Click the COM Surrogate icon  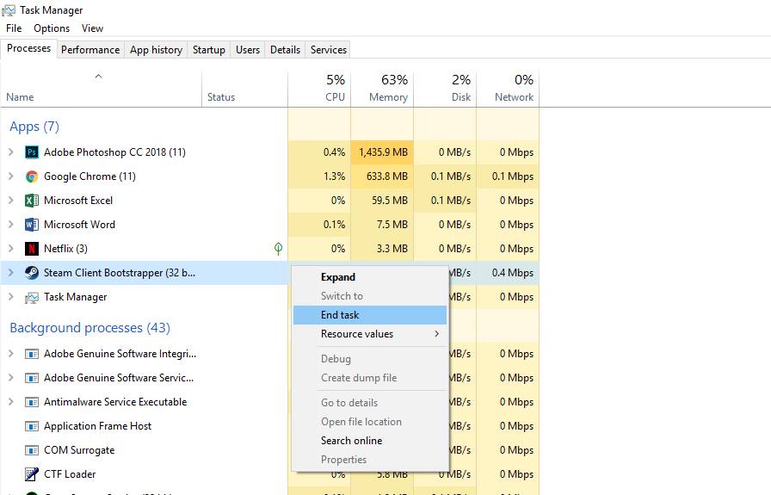(x=32, y=450)
